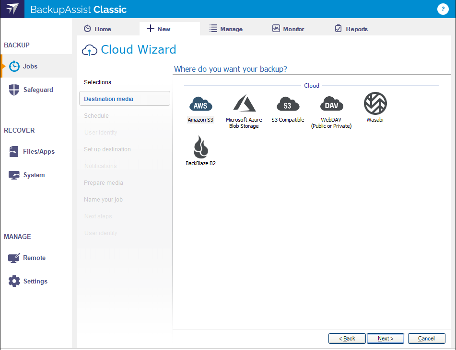
Task: Choose the Microsoft Azure Blob Storage icon
Action: [244, 103]
